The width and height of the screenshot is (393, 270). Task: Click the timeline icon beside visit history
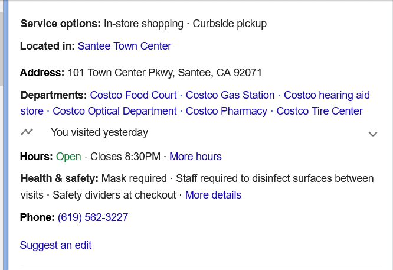(27, 132)
